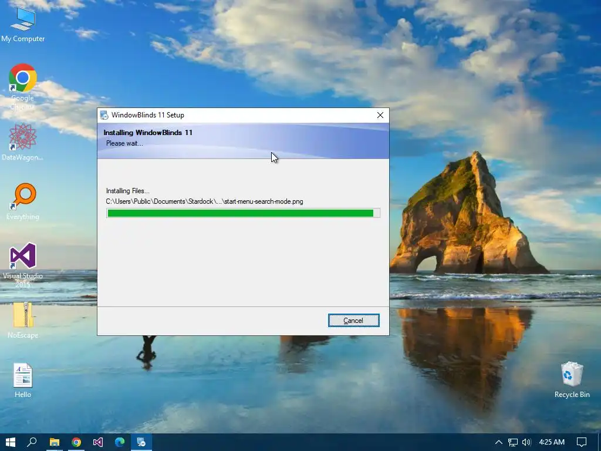Launch Chrome from the taskbar
This screenshot has height=451, width=601.
(x=76, y=442)
